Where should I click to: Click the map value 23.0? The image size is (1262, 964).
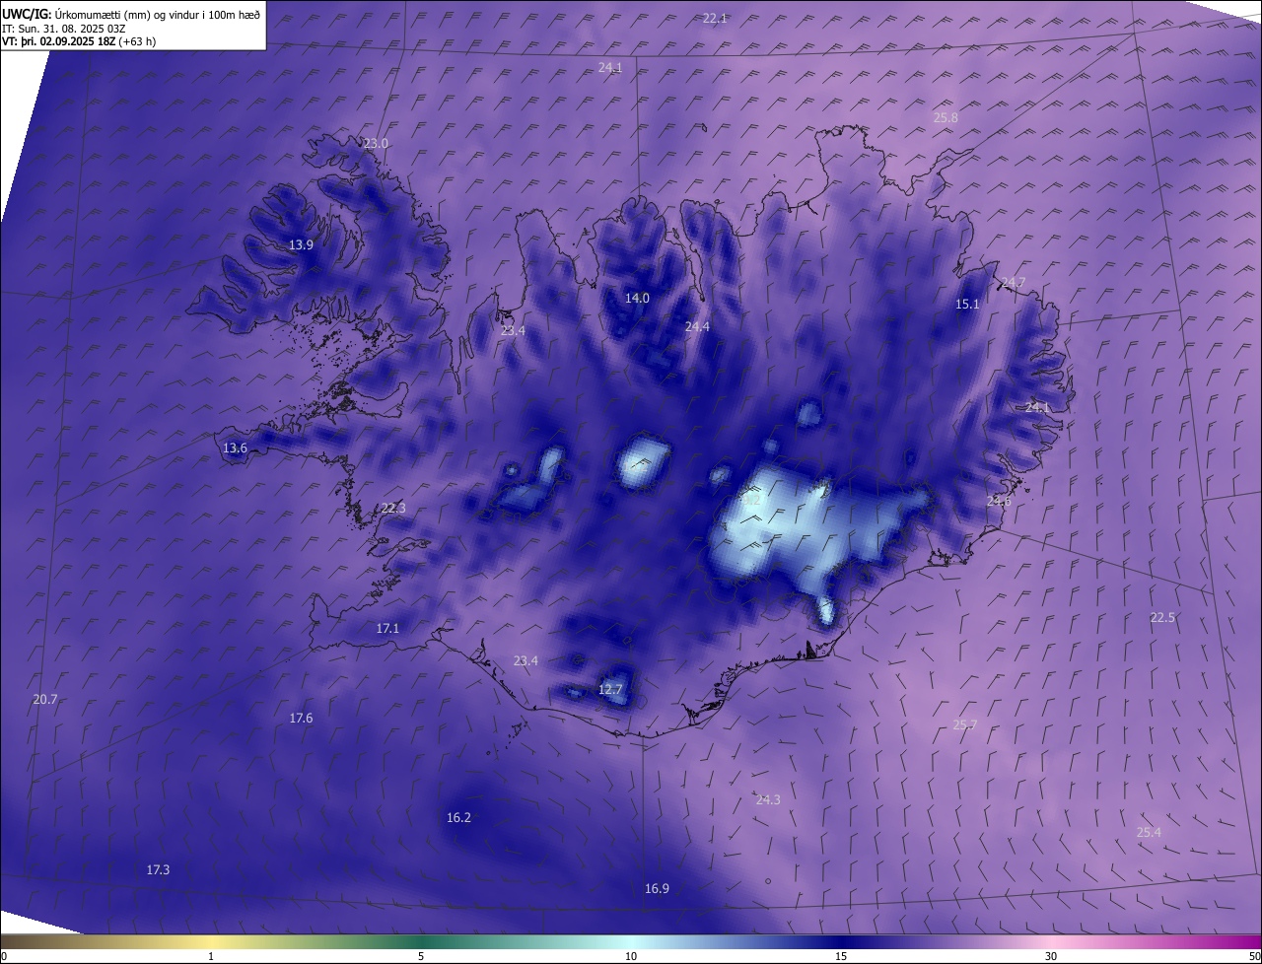click(x=376, y=143)
